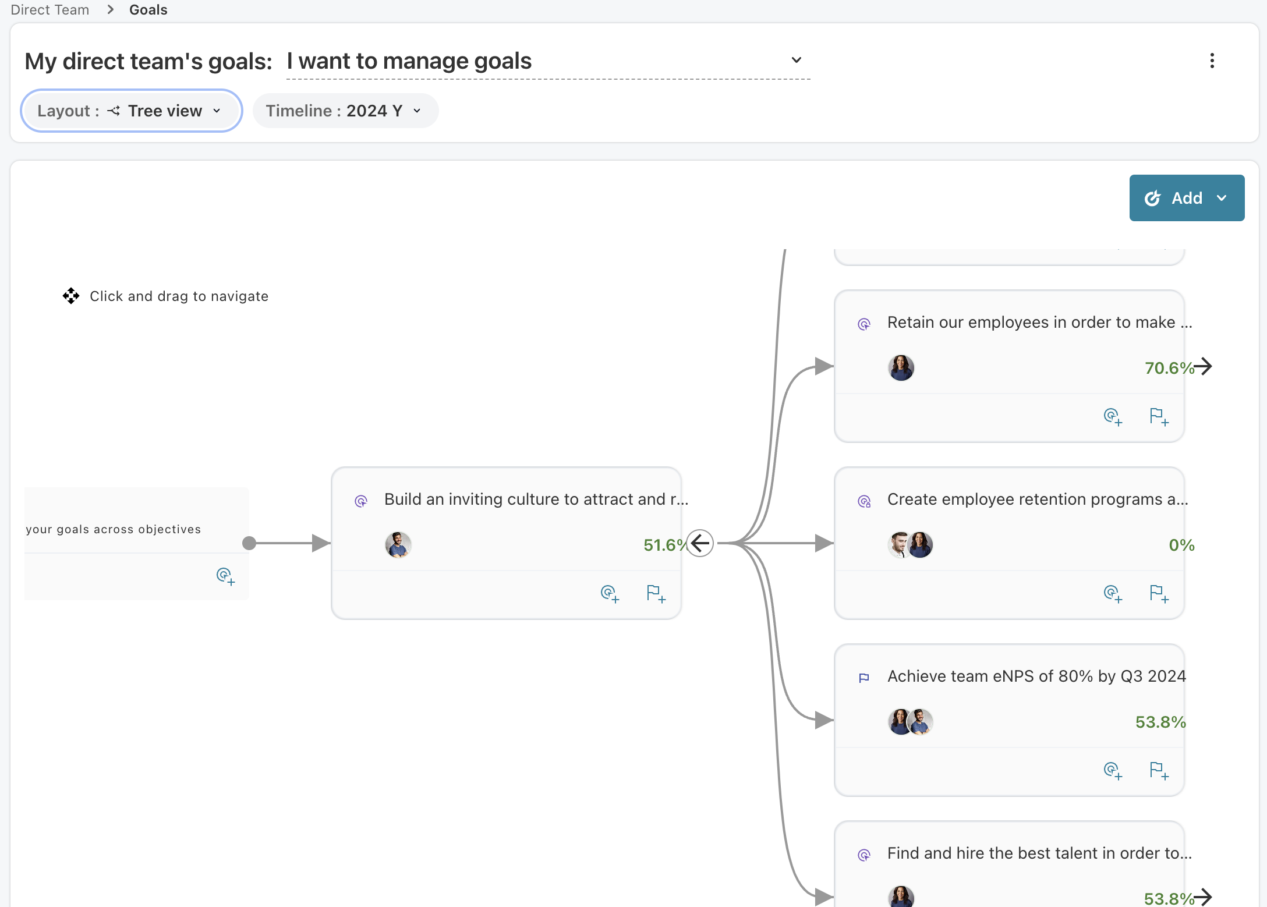Viewport: 1267px width, 907px height.
Task: Click the owner avatar on Build an inviting culture card
Action: pos(398,545)
